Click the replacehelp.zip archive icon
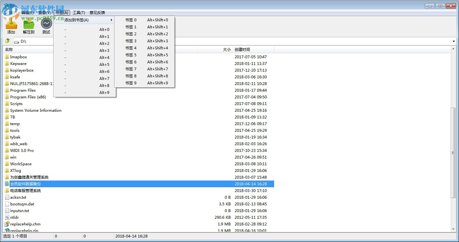The height and width of the screenshot is (242, 459). [x=7, y=230]
